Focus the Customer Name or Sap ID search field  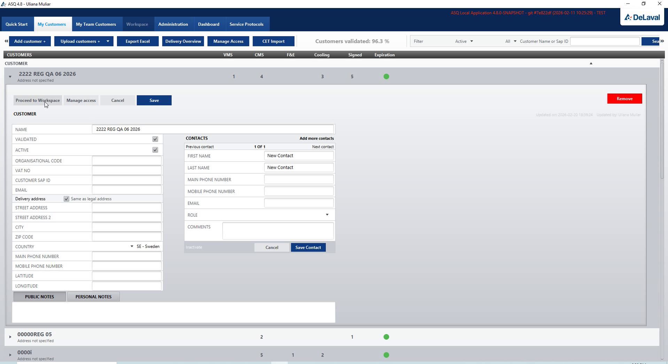[x=605, y=41]
